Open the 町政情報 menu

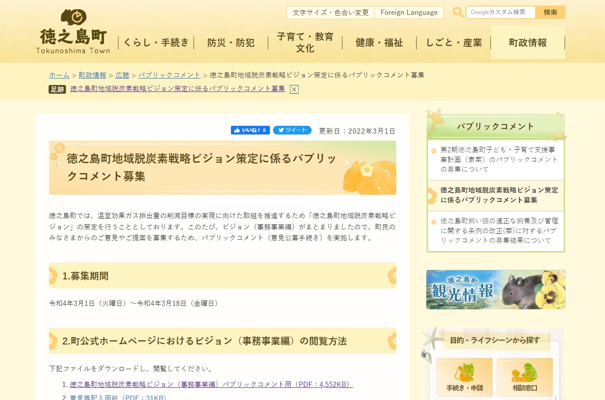coord(527,43)
